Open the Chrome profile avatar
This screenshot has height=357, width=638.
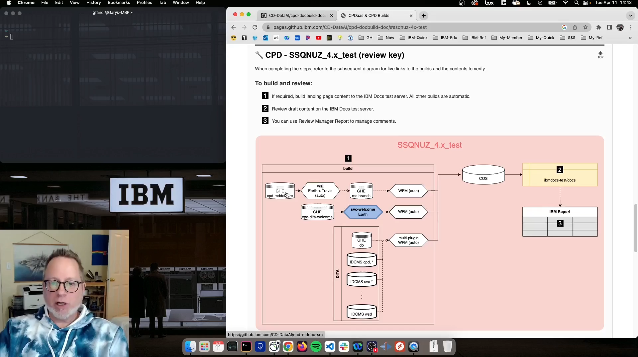(x=620, y=27)
